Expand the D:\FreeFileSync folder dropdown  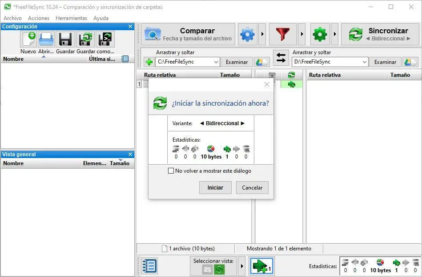[364, 62]
